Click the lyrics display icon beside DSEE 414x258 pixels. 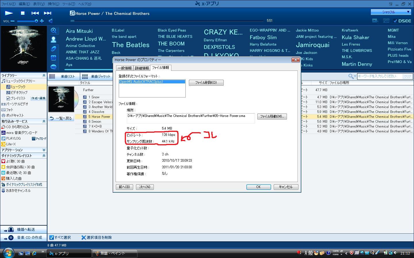pyautogui.click(x=386, y=21)
